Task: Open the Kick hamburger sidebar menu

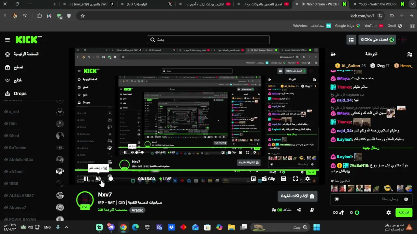Action: tap(7, 40)
